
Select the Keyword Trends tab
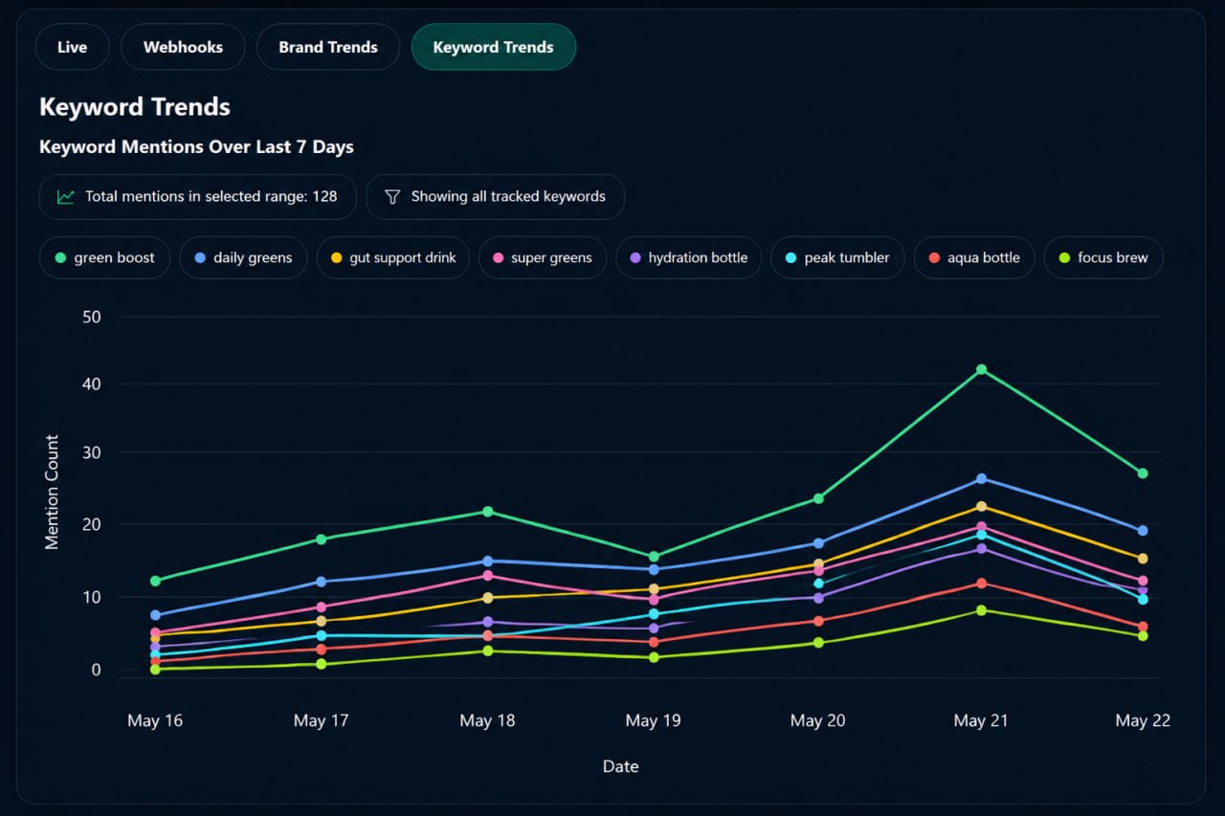point(493,47)
